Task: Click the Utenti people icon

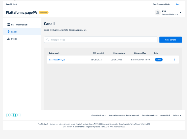Action: click(x=9, y=39)
